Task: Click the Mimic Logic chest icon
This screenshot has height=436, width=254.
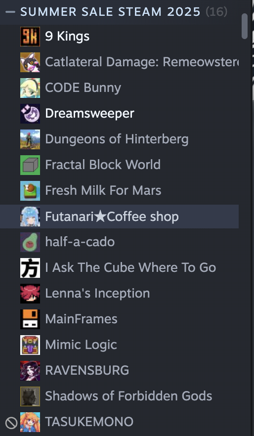Action: 30,345
